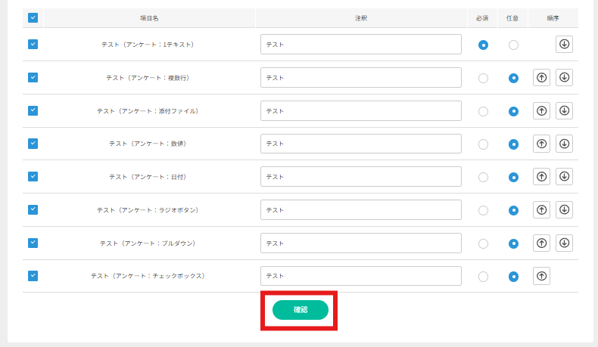Image resolution: width=598 pixels, height=347 pixels.
Task: Click the 確認 button
Action: pyautogui.click(x=300, y=310)
